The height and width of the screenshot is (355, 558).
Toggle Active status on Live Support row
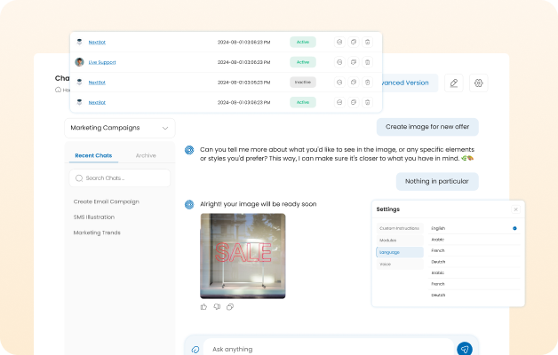[x=302, y=62]
